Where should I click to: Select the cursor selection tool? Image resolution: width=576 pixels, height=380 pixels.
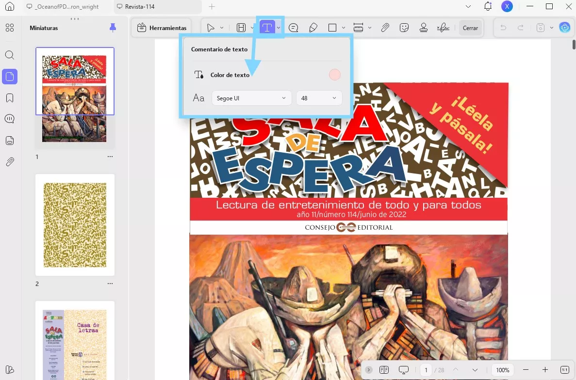211,28
